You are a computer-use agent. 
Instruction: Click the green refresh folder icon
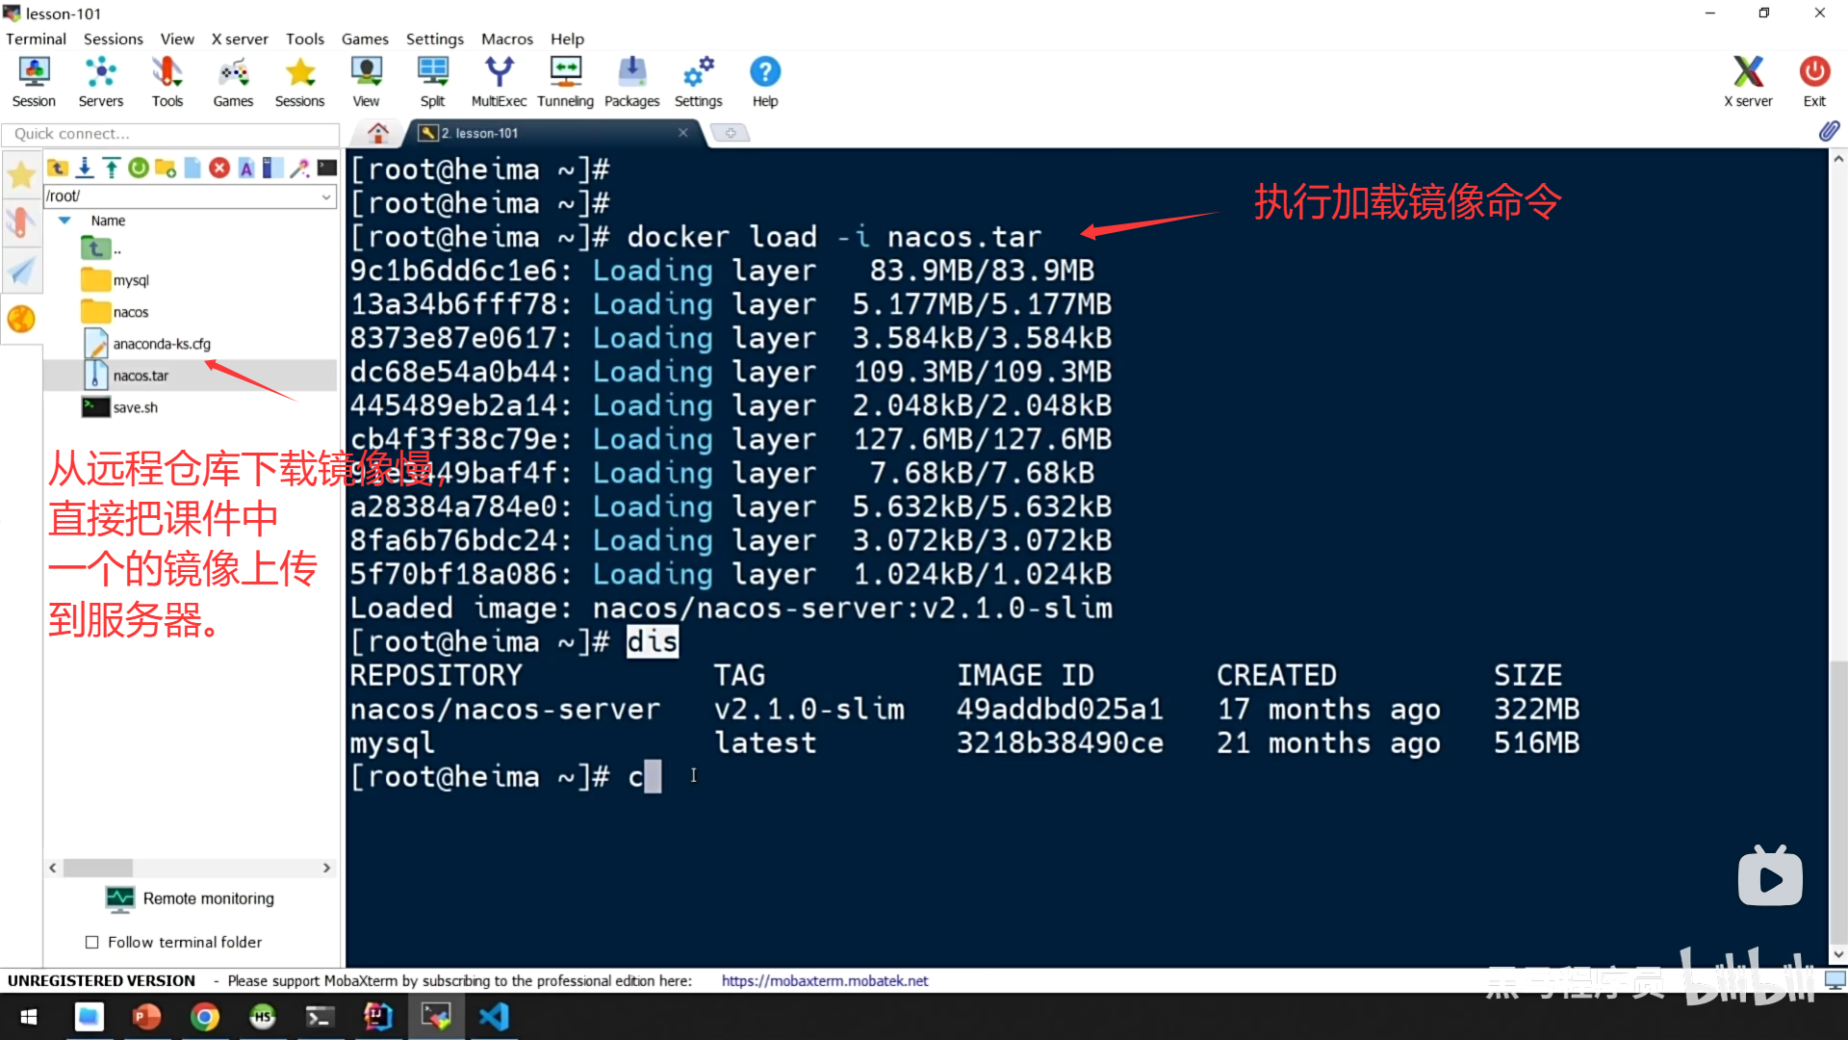pyautogui.click(x=139, y=169)
